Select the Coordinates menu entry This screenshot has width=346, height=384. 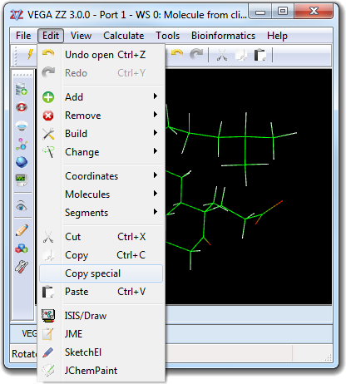(101, 176)
